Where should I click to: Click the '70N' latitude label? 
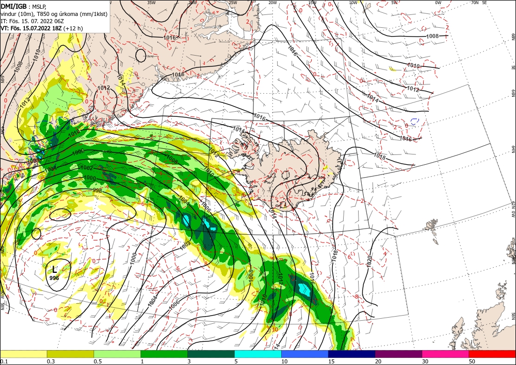tap(475, 3)
